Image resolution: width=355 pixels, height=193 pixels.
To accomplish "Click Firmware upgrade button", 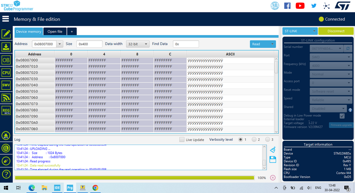I will pos(341,125).
